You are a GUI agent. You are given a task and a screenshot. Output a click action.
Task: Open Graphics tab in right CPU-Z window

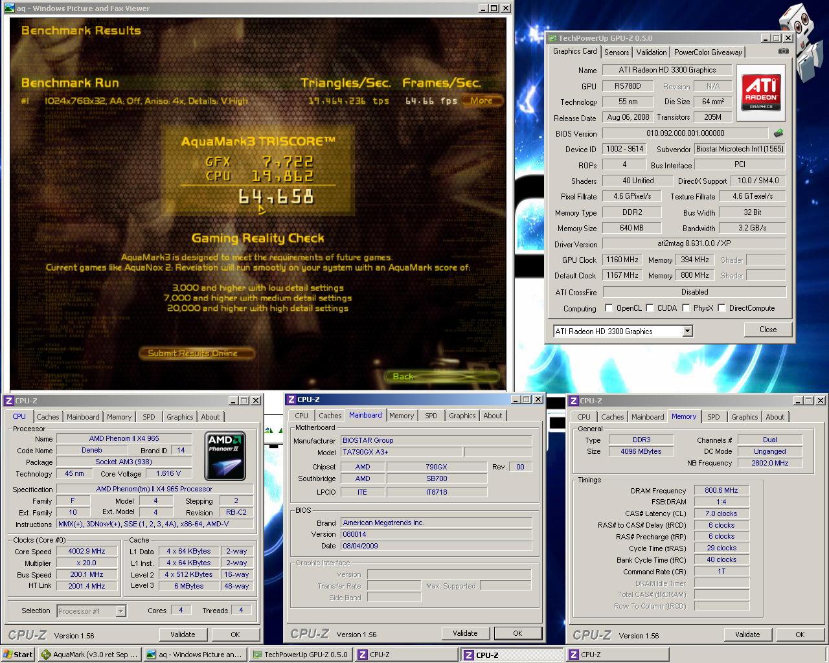pos(745,417)
